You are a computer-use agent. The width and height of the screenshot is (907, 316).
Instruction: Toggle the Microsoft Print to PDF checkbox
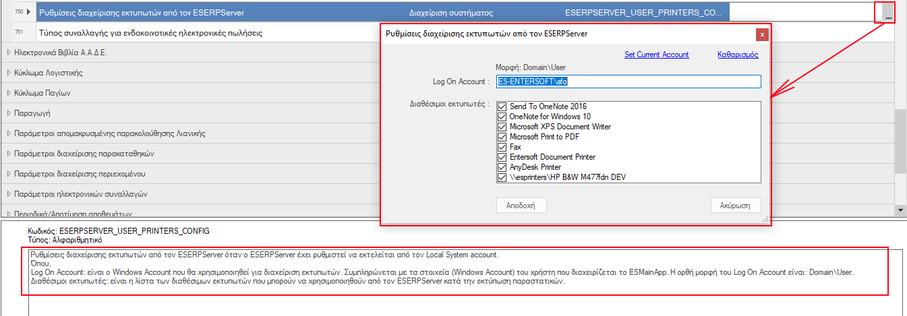[x=502, y=137]
